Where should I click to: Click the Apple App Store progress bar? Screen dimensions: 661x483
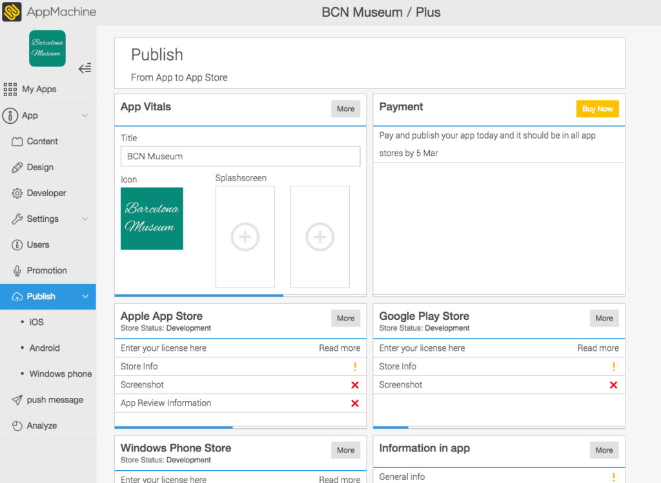[240, 428]
